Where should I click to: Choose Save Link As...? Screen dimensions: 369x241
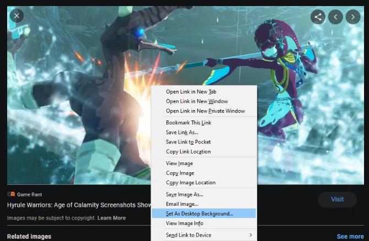point(204,133)
